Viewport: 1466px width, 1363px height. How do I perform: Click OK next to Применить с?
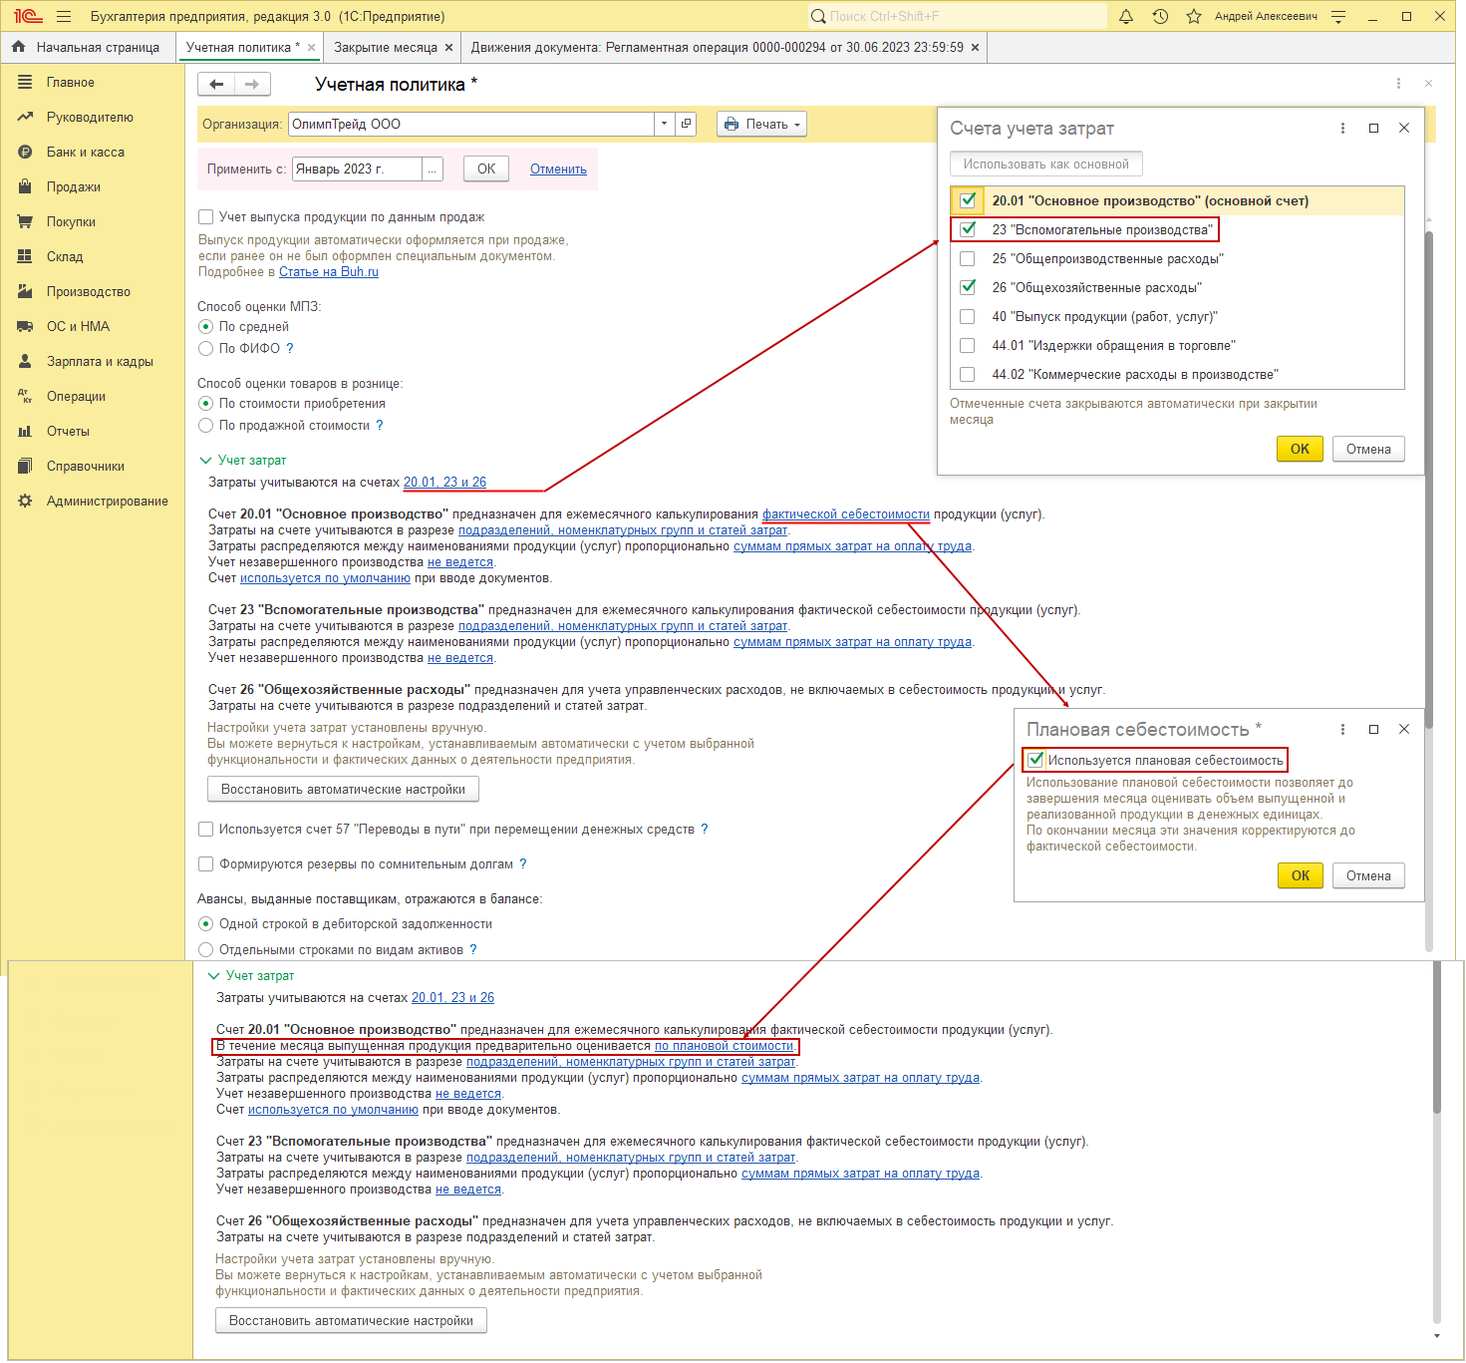tap(486, 170)
